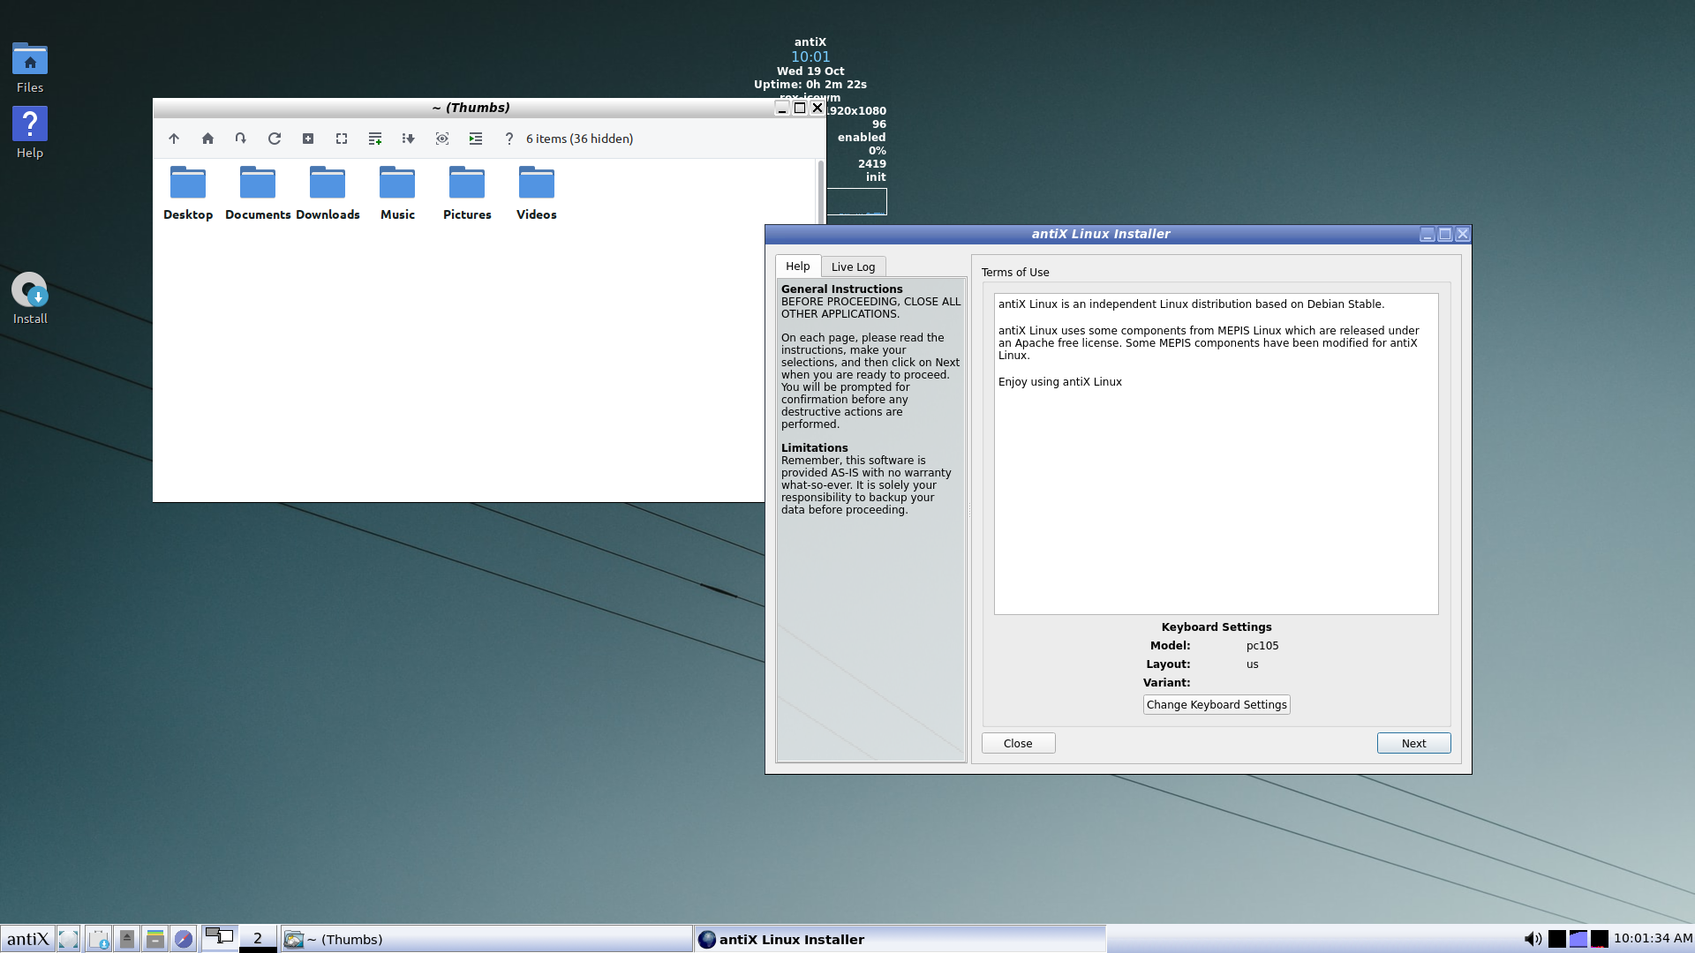Click the new-item plus icon in Thumbs toolbar

pyautogui.click(x=308, y=139)
